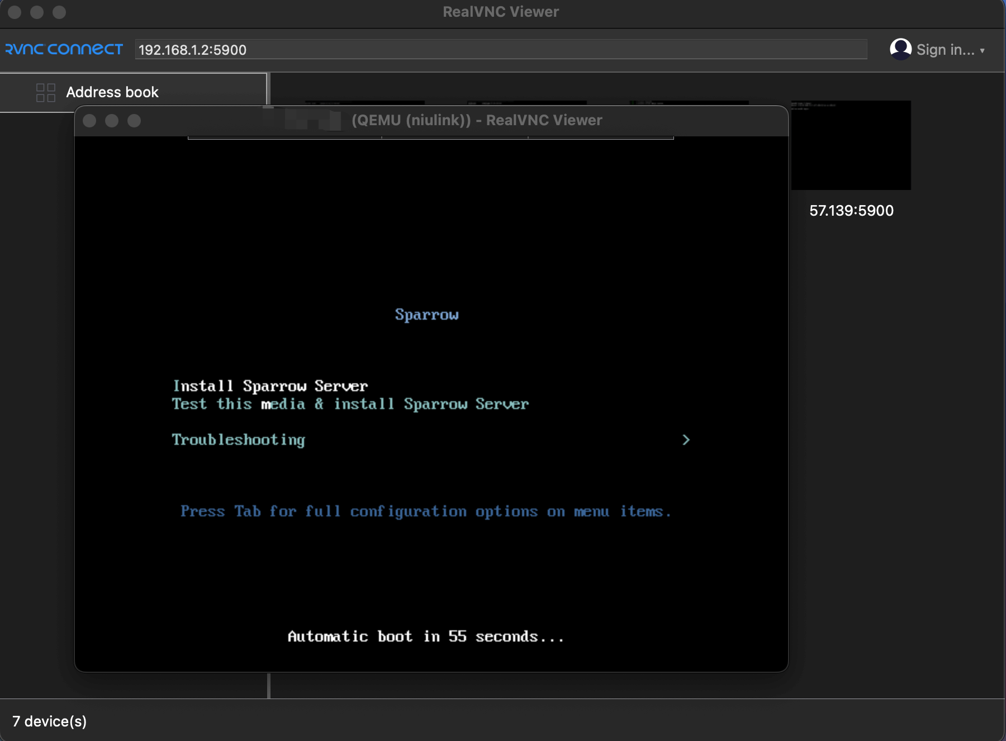This screenshot has height=741, width=1006.
Task: Select Test this media & install Sparrow Server
Action: 350,404
